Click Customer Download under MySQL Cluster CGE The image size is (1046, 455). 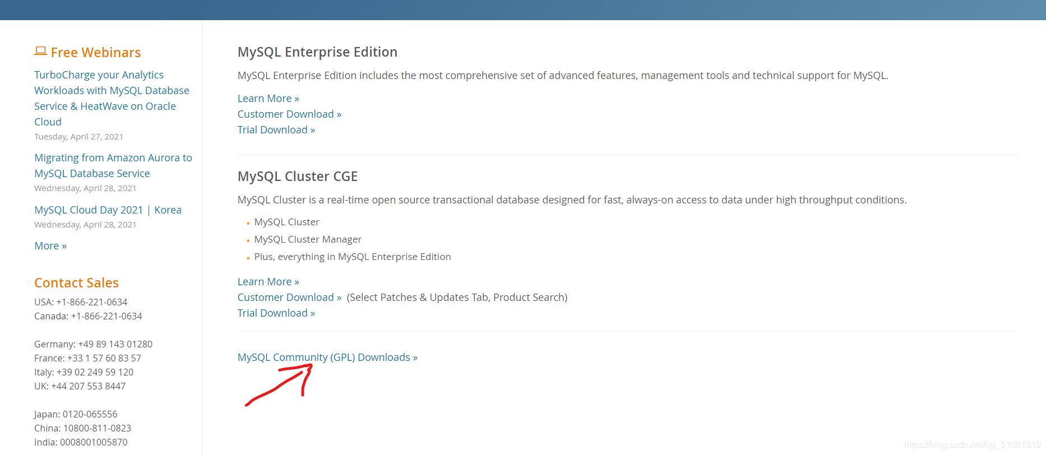point(289,297)
